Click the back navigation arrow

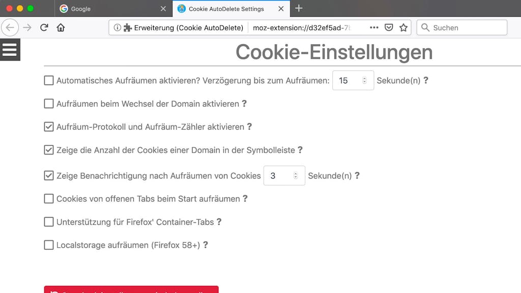click(x=10, y=27)
